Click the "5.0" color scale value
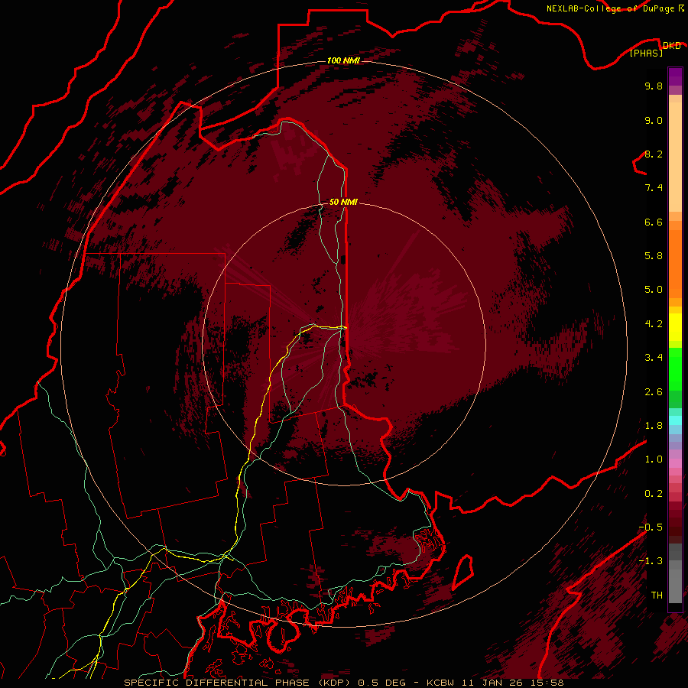The height and width of the screenshot is (688, 688). coord(654,290)
